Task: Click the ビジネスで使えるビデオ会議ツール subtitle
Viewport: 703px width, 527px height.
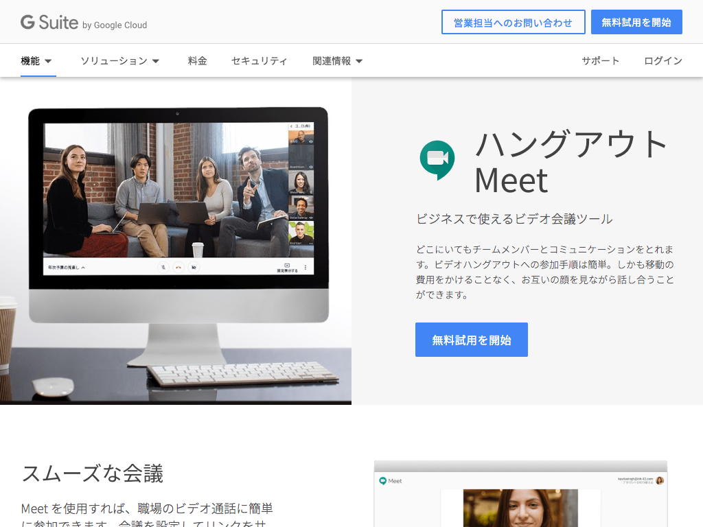Action: click(x=514, y=219)
